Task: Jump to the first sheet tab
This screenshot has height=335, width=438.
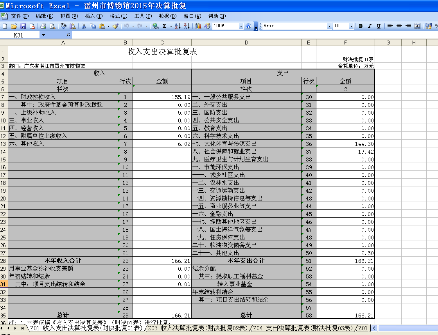Action: point(2,328)
